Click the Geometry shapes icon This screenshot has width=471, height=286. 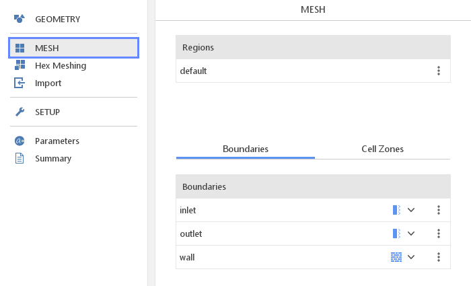point(20,19)
